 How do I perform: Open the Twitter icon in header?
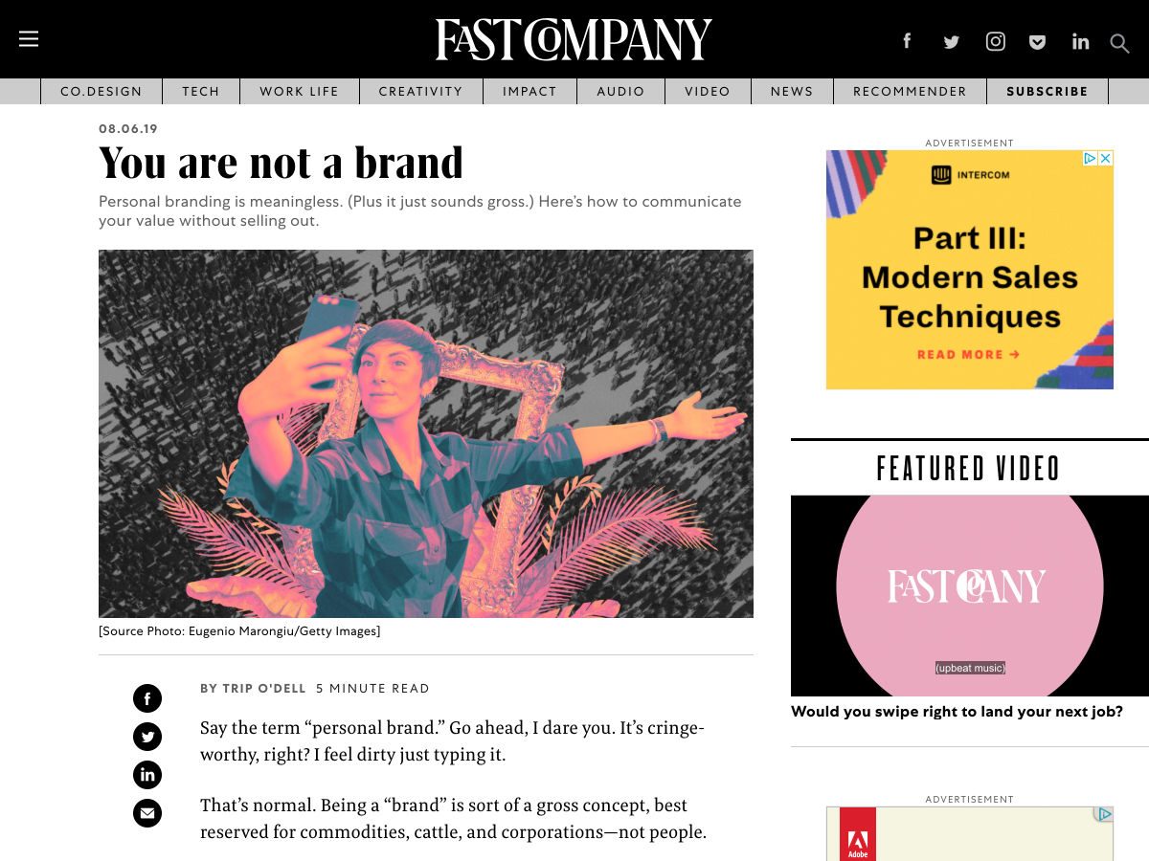pyautogui.click(x=951, y=41)
